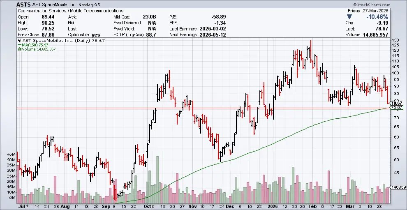Screen dimensions: 407x210
Task: Click the date 'Friday 27-Mar-2026'
Action: tap(368, 11)
